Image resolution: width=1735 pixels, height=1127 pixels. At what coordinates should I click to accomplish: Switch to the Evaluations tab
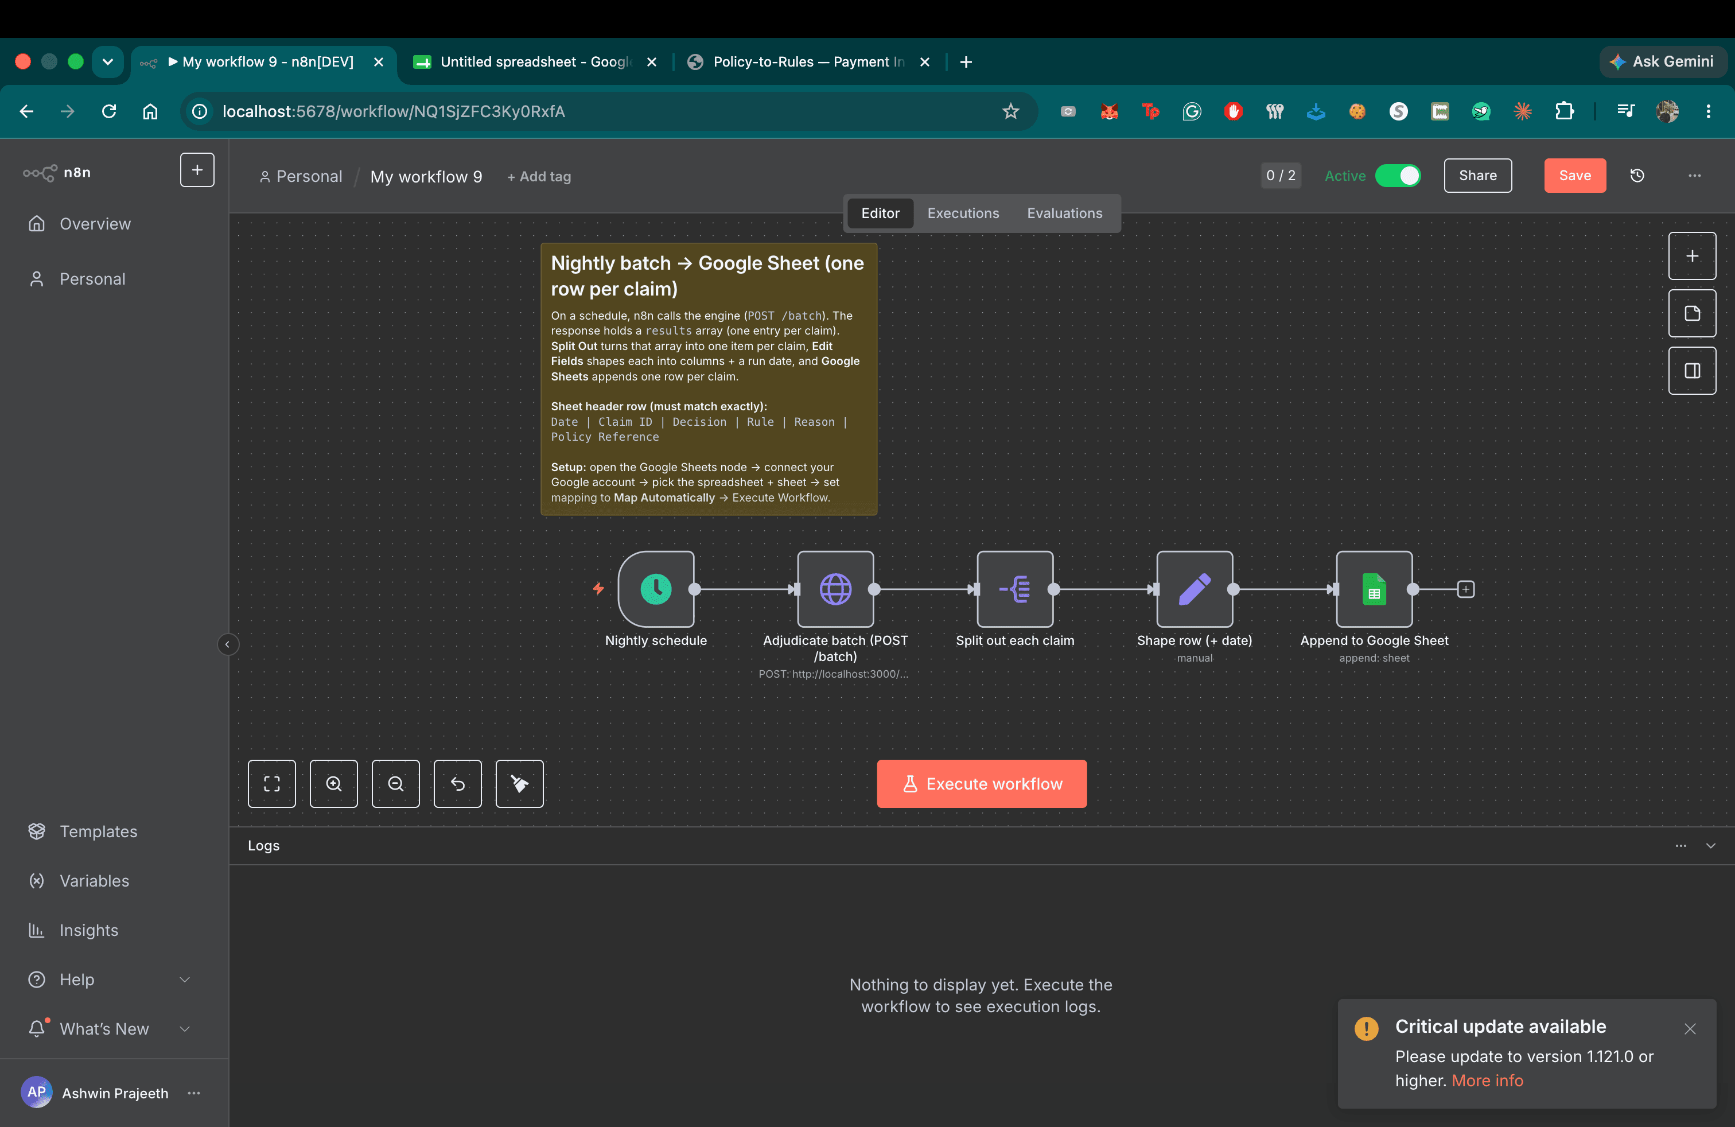coord(1064,213)
